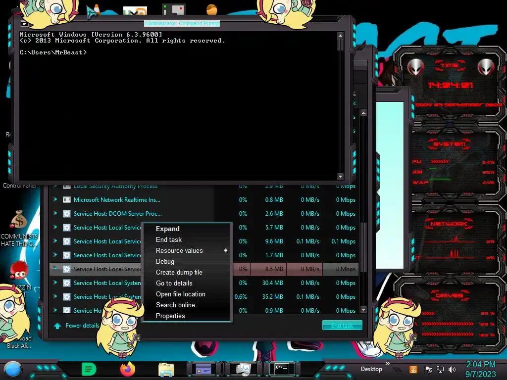The width and height of the screenshot is (507, 380).
Task: Choose Open file location
Action: coord(180,294)
